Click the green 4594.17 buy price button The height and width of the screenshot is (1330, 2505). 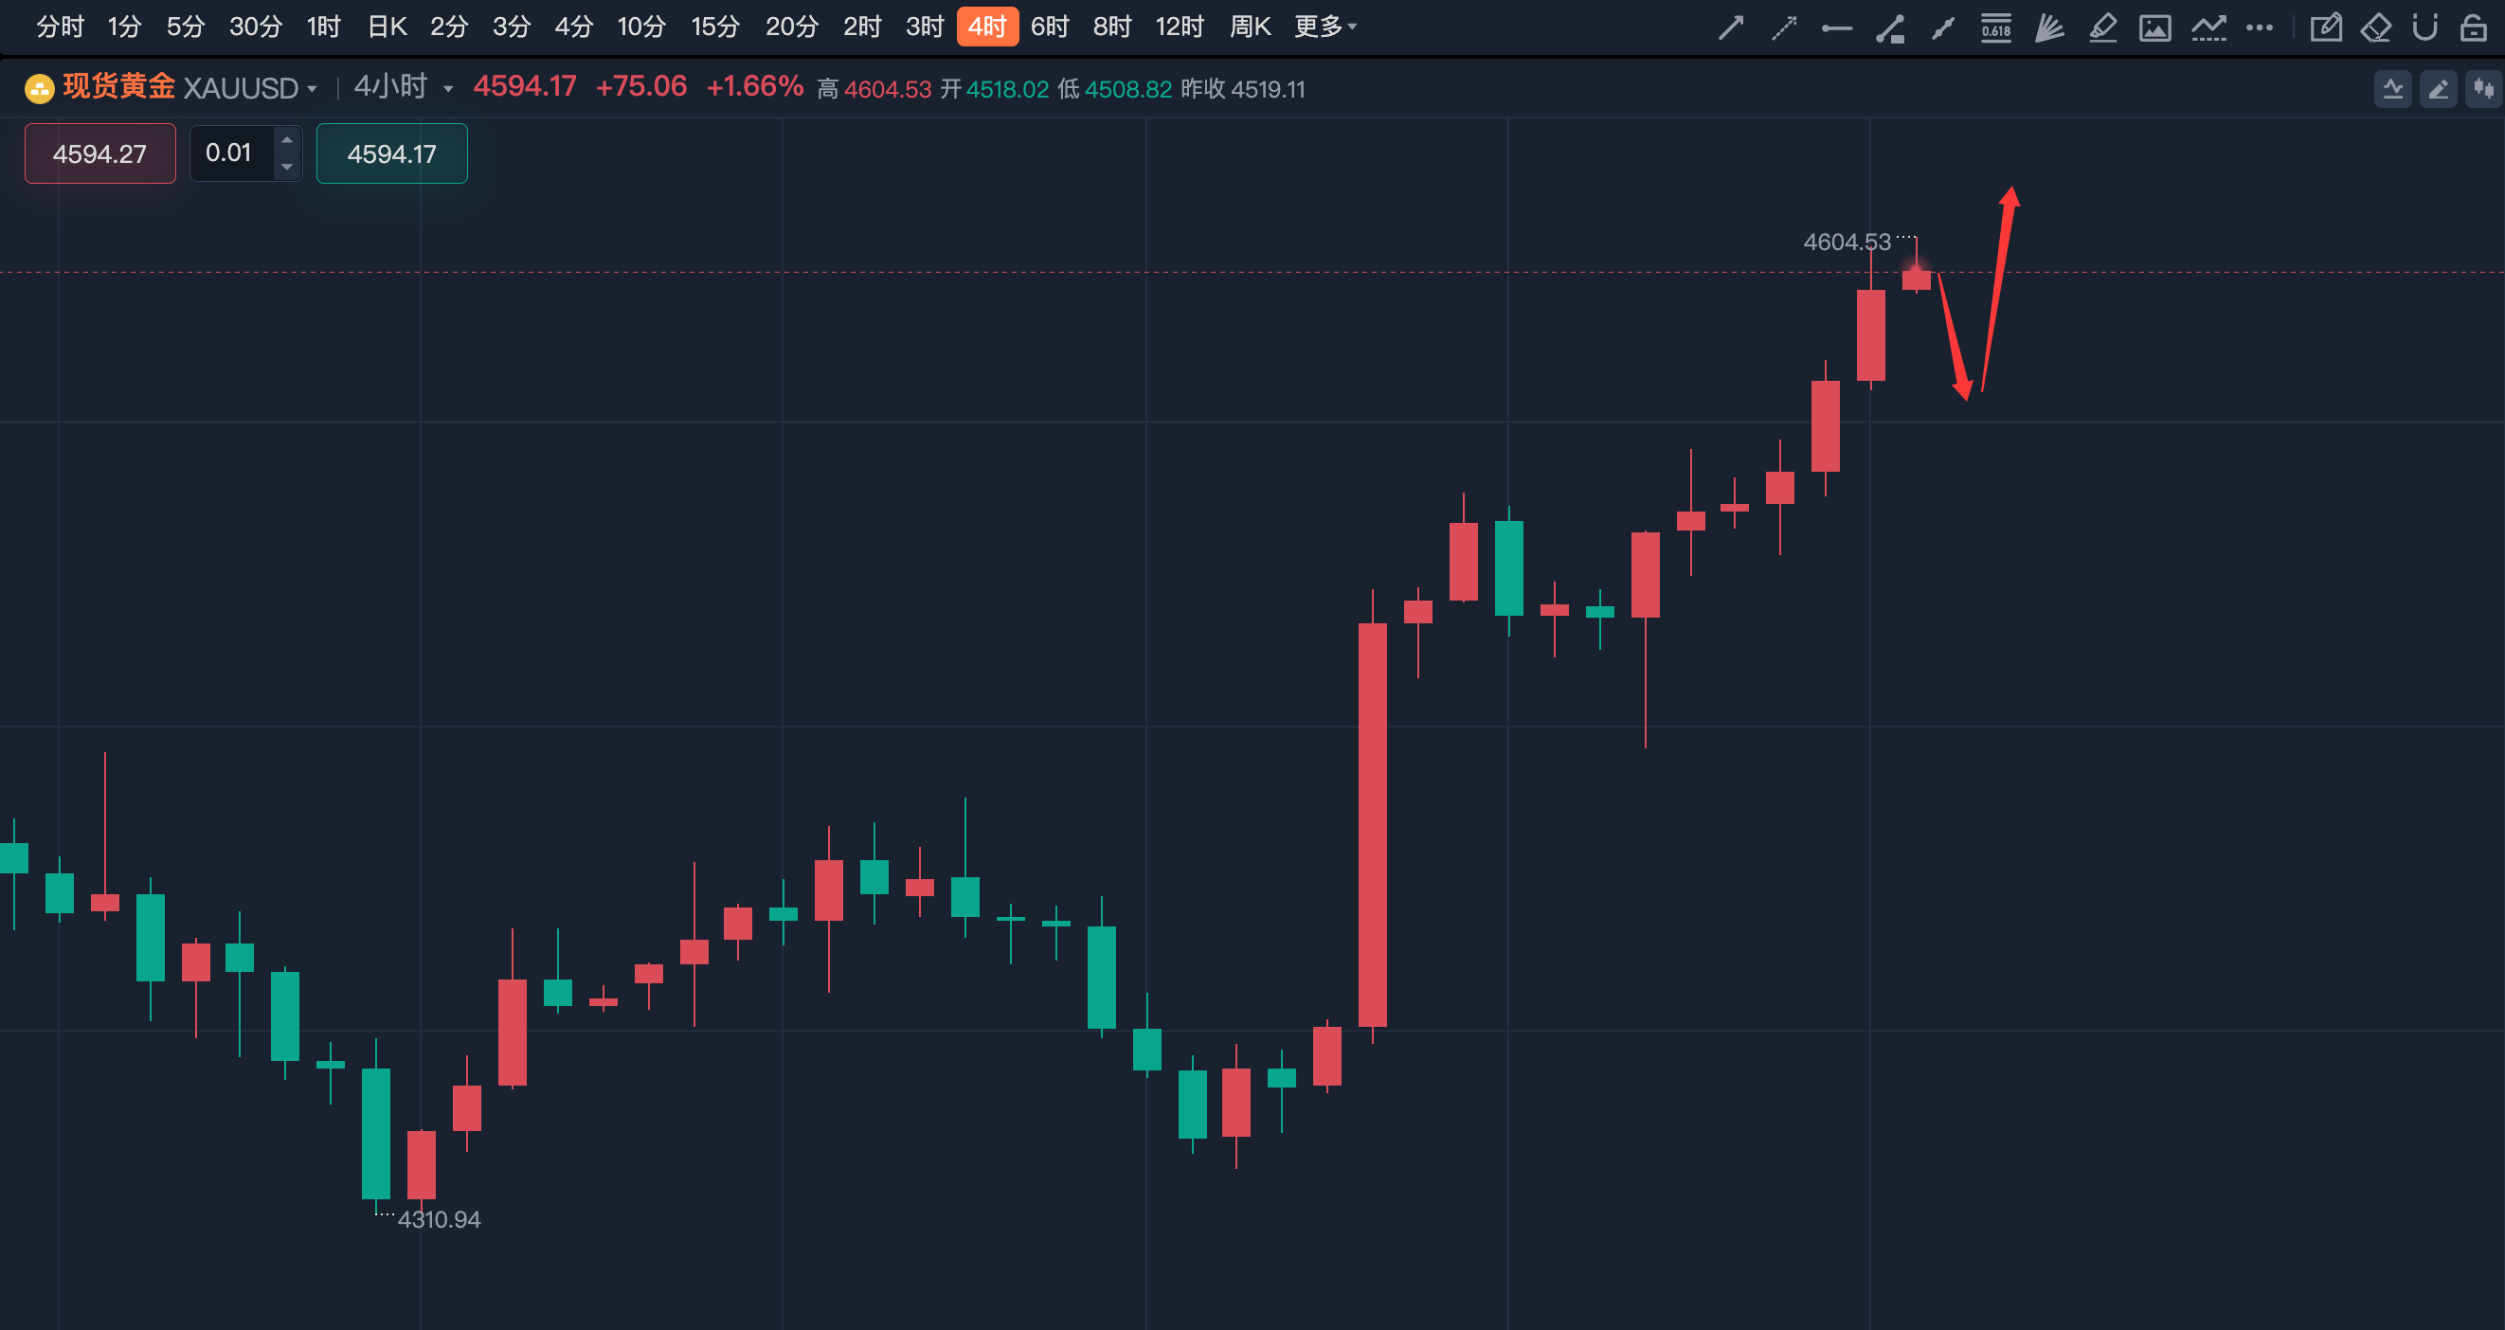click(x=392, y=153)
